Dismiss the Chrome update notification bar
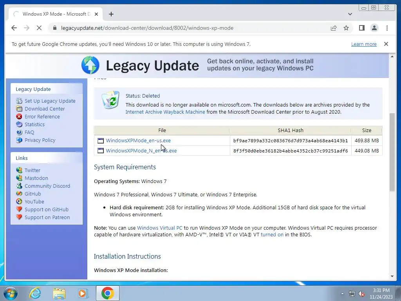 pos(386,44)
